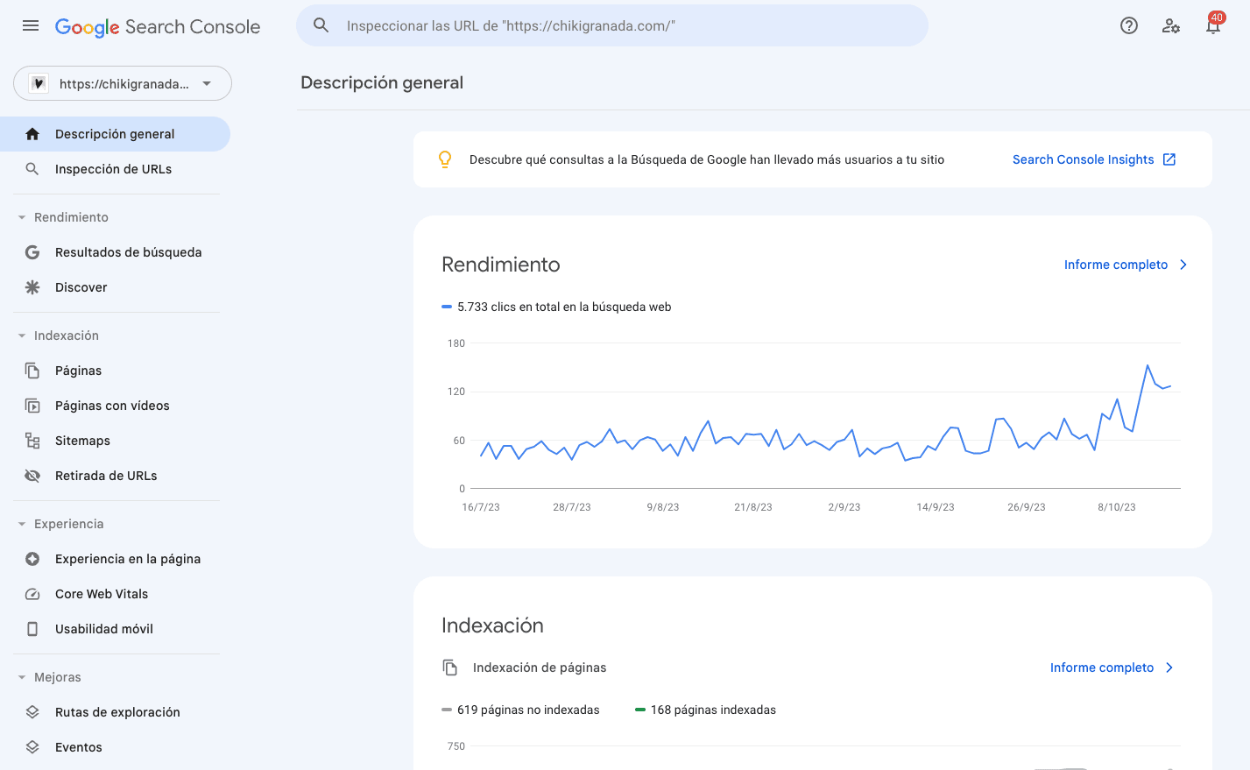This screenshot has width=1250, height=770.
Task: Open Páginas con vídeos report
Action: tap(112, 406)
